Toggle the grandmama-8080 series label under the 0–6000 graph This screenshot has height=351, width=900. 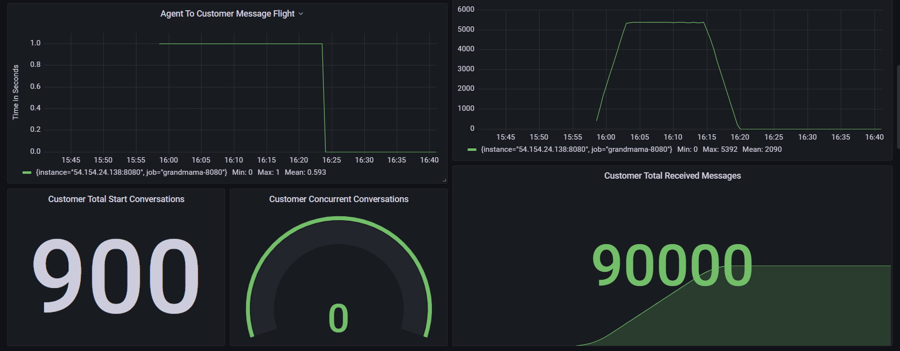coord(576,149)
